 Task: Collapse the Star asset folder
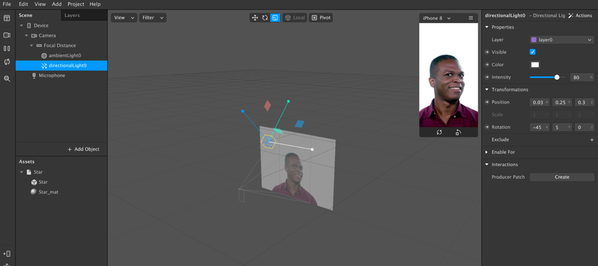click(x=21, y=172)
